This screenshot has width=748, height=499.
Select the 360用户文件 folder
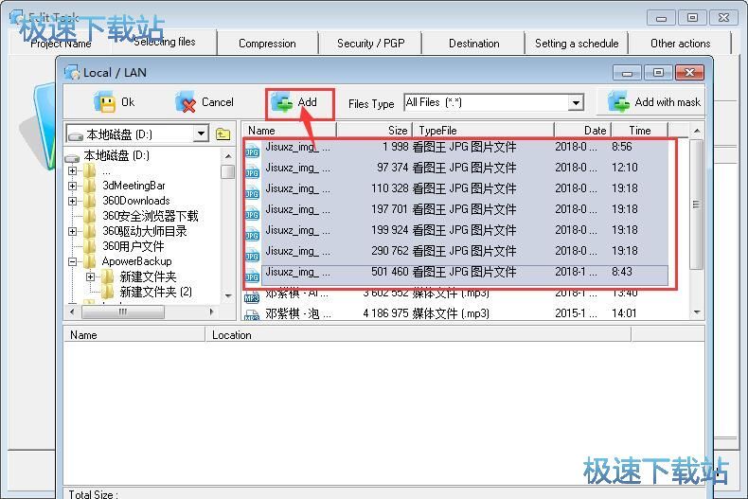[x=133, y=246]
